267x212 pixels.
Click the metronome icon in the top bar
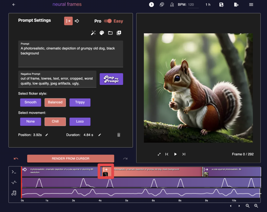pos(172,4)
